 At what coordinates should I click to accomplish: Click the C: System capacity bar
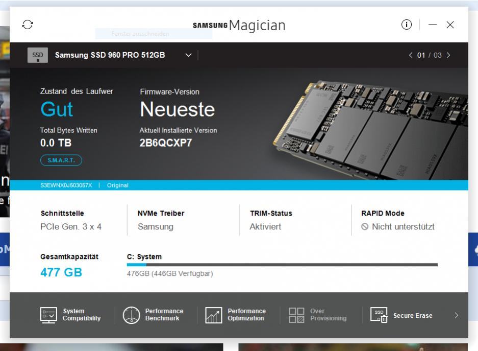pyautogui.click(x=282, y=265)
